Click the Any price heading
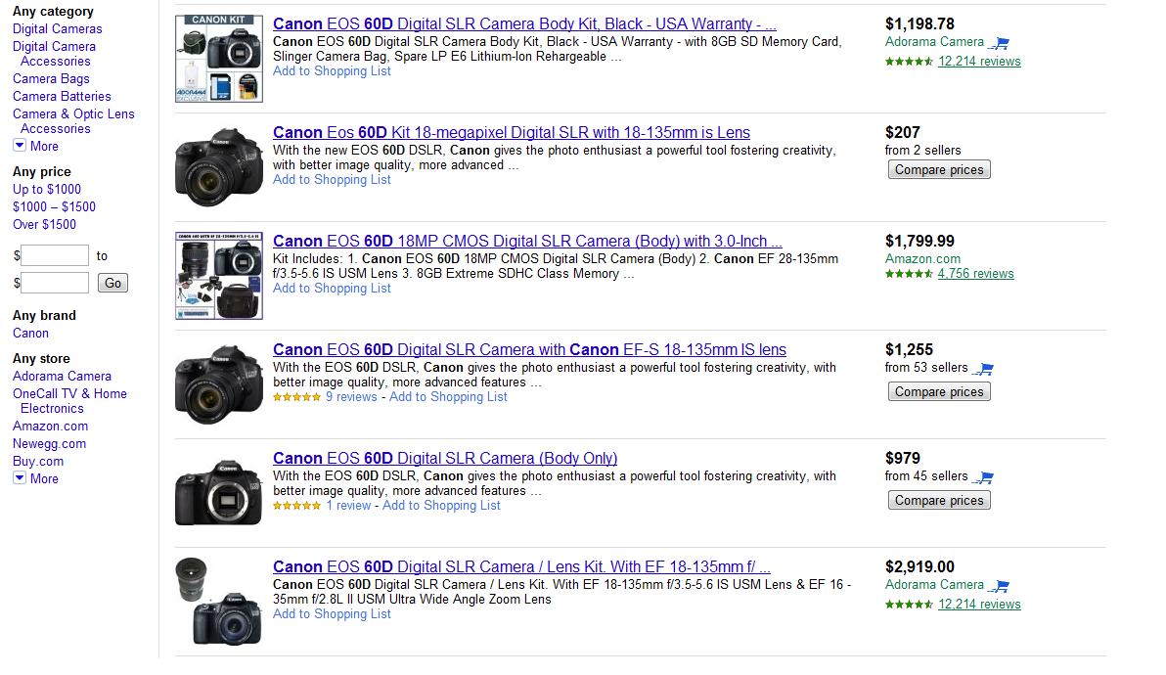The width and height of the screenshot is (1166, 675). (42, 172)
